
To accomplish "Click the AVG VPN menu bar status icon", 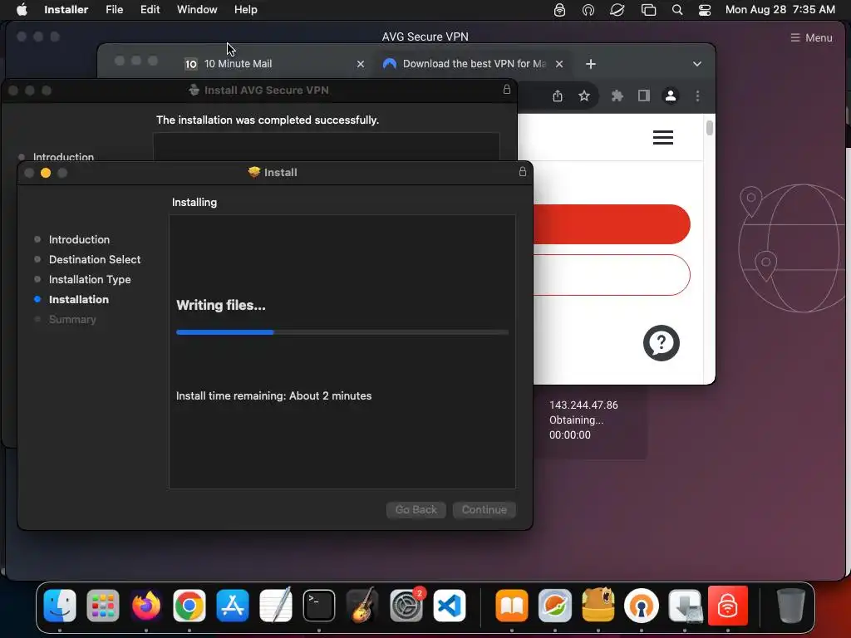I will coord(559,10).
